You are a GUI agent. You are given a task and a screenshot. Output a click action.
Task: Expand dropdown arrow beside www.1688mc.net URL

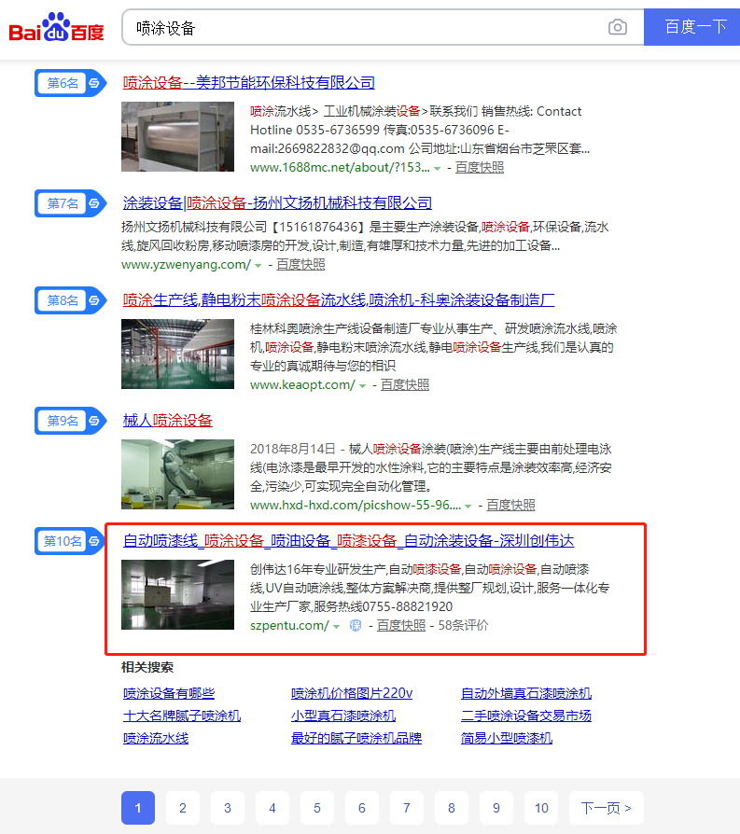(x=438, y=169)
